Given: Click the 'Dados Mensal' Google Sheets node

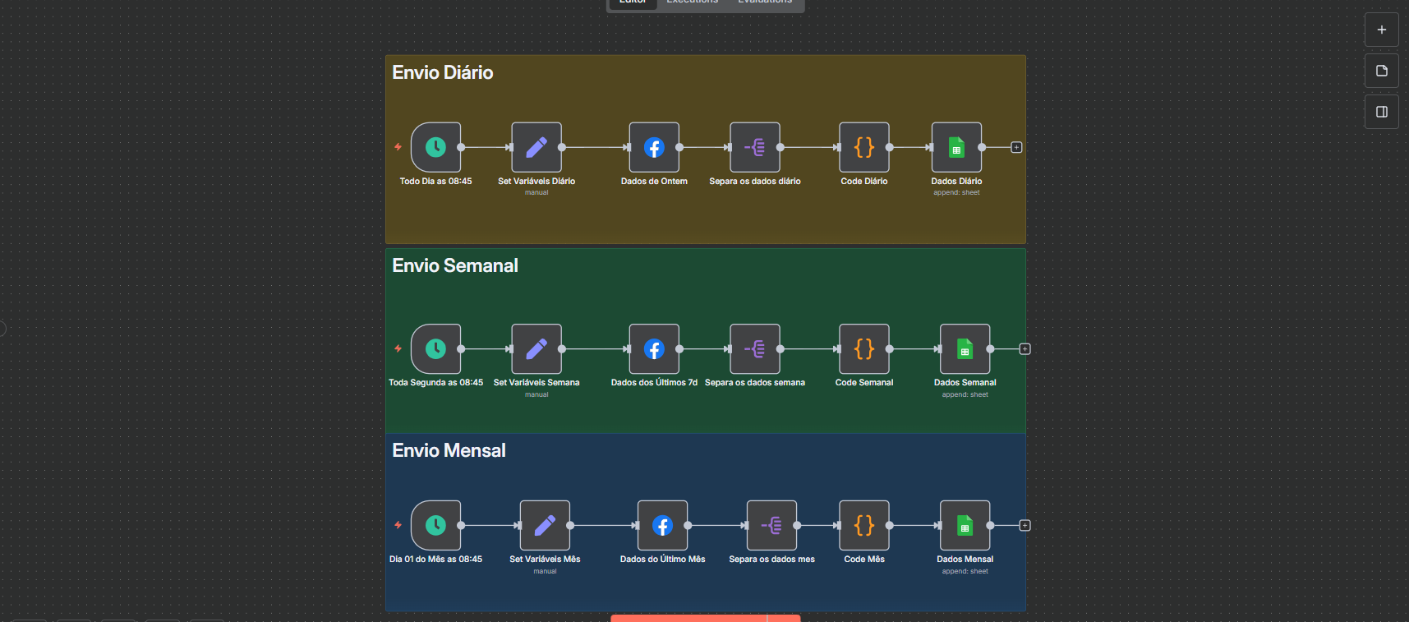Looking at the screenshot, I should point(965,526).
